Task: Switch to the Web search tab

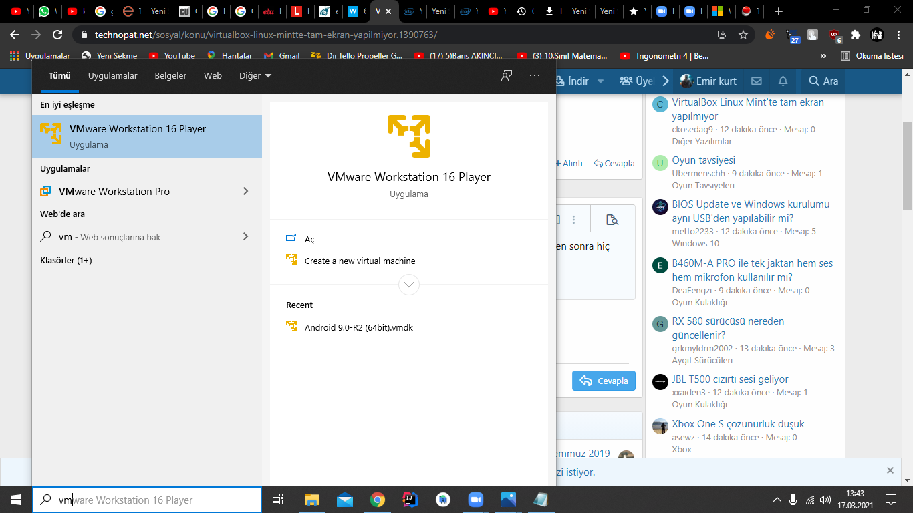Action: [213, 75]
